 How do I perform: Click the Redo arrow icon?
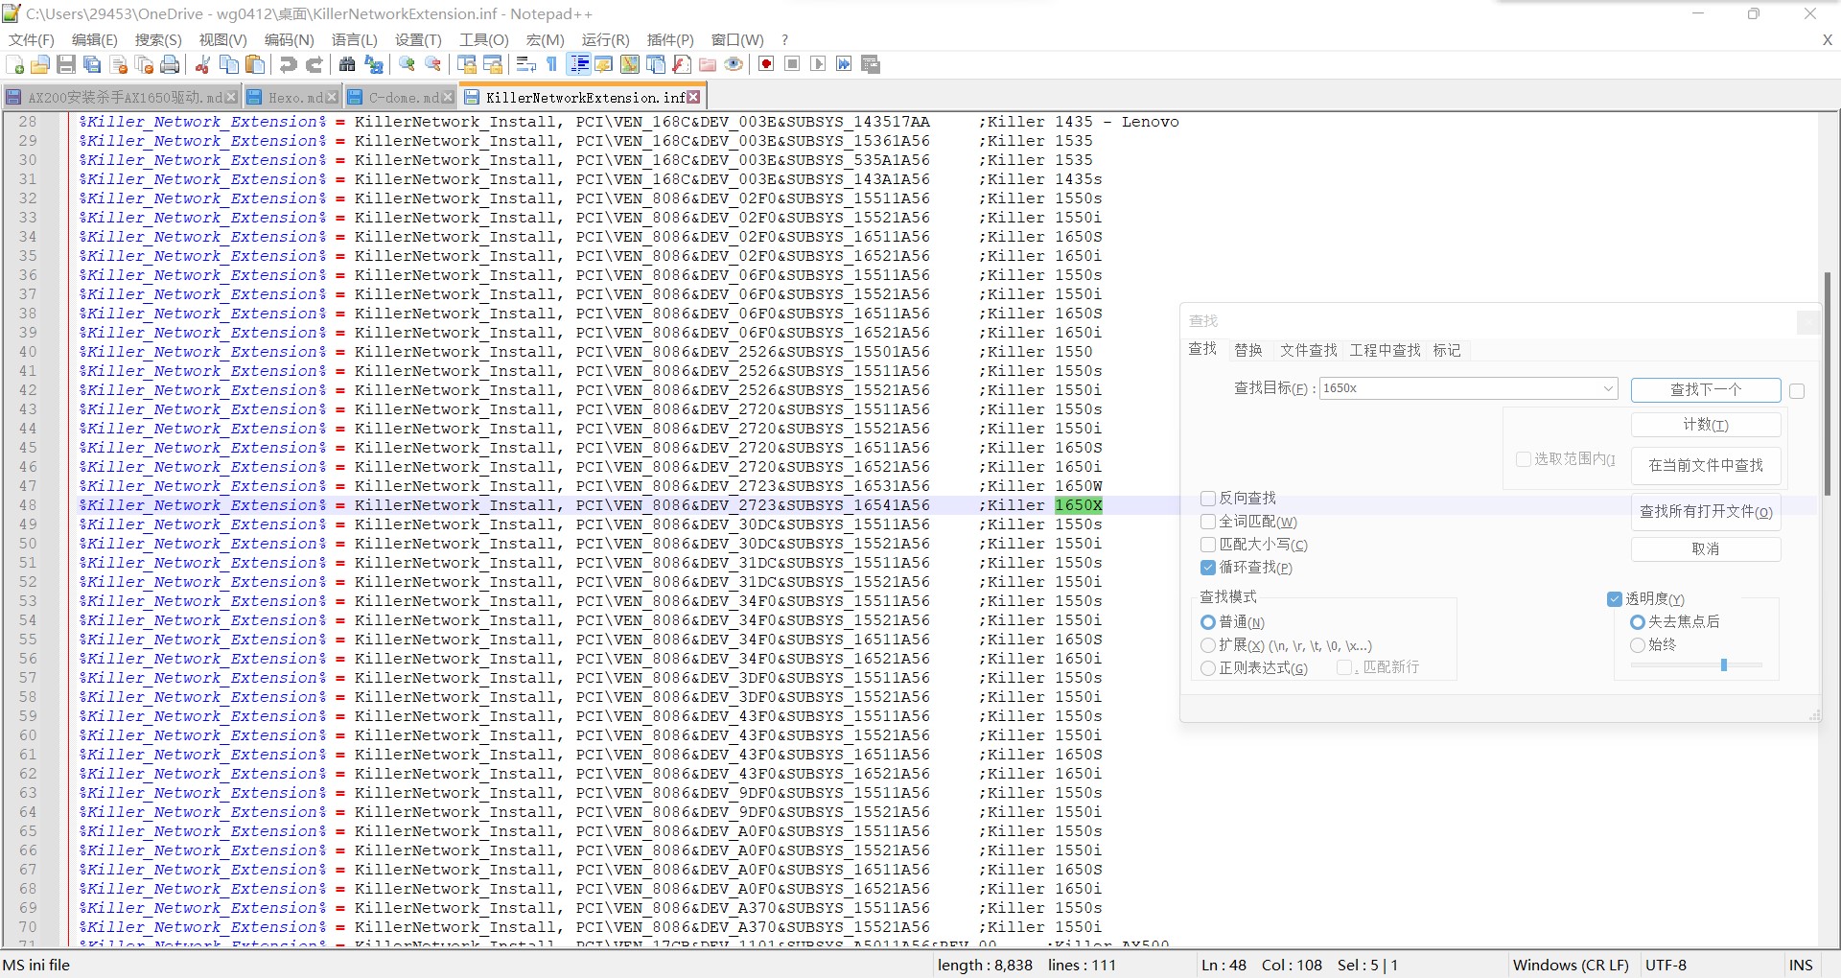314,64
